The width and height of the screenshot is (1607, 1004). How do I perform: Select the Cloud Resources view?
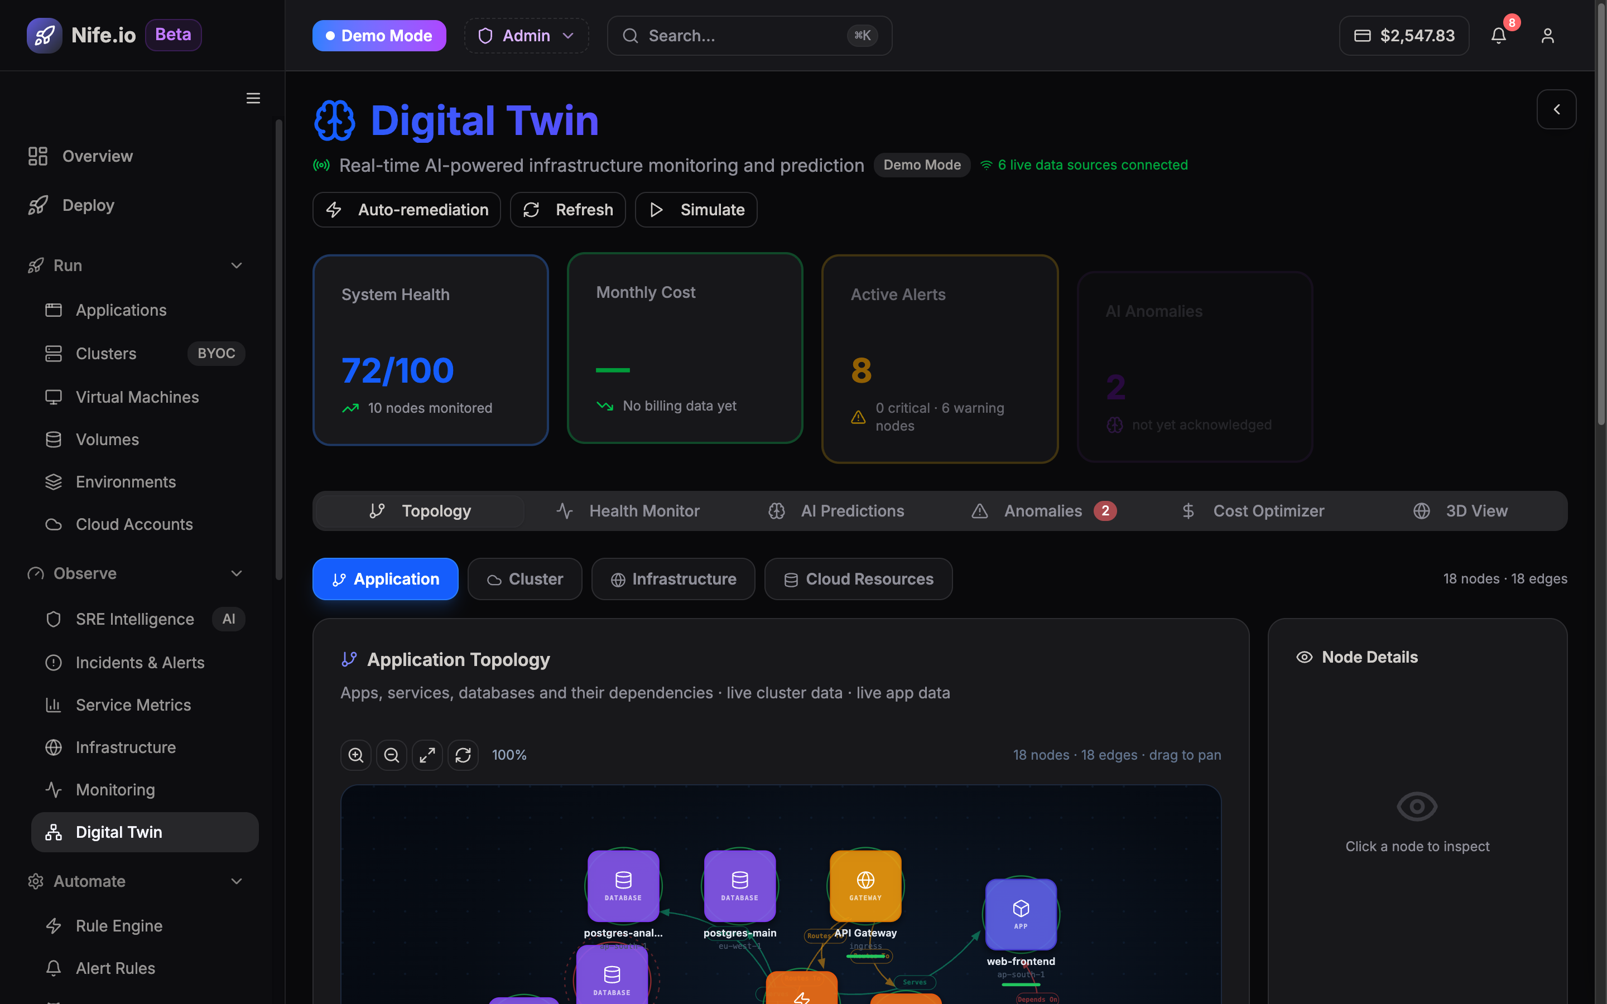(858, 579)
